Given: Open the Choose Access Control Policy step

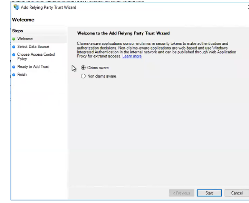Looking at the screenshot, I should (x=36, y=57).
